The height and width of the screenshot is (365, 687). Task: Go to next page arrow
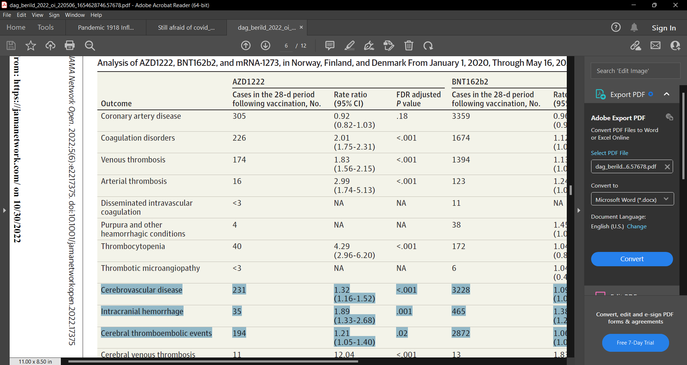[265, 45]
